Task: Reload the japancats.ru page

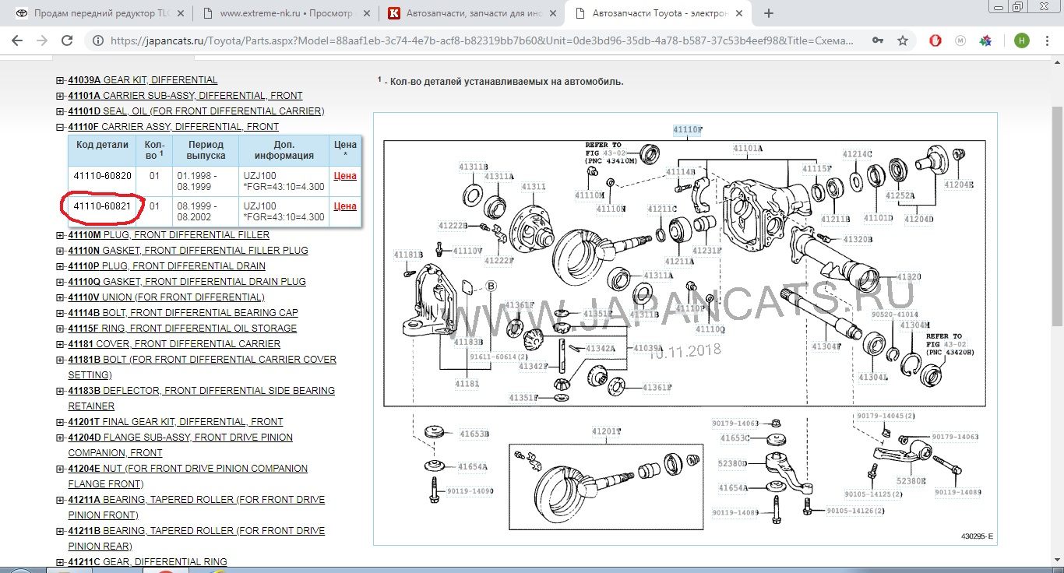Action: tap(67, 40)
